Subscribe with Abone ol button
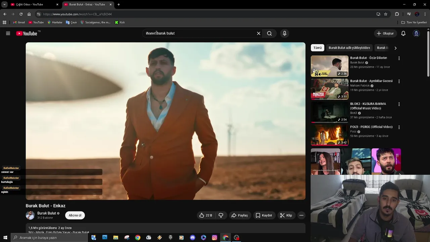The image size is (430, 242). [x=75, y=215]
